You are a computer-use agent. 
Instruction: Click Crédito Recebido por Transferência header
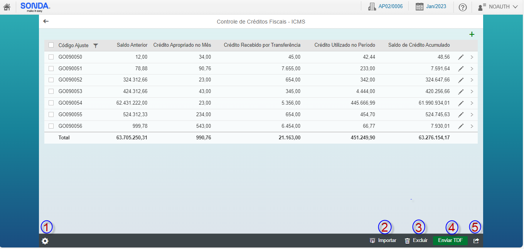click(262, 45)
